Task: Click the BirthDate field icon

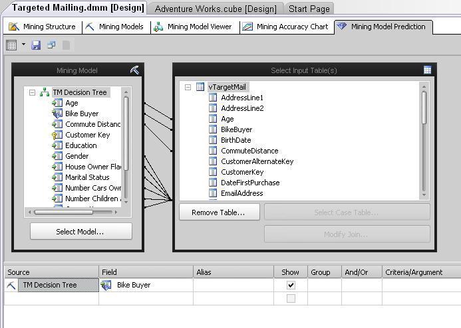Action: pos(213,140)
